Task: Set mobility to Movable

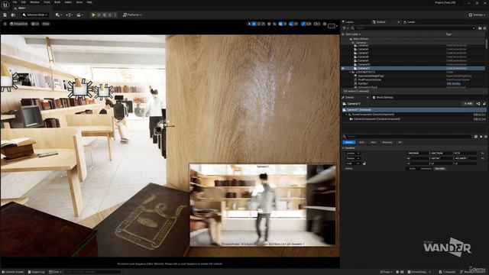Action: click(x=440, y=169)
